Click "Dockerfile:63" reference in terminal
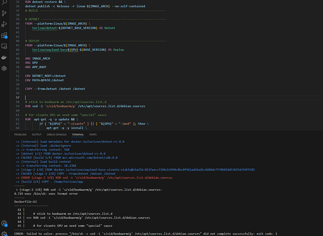Screen dimensions: 323x236 point(25,202)
